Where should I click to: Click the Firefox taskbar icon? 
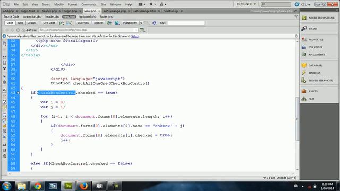coord(84,186)
